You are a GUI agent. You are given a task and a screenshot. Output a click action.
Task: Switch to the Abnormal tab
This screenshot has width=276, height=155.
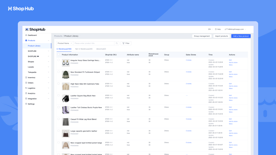point(101,49)
